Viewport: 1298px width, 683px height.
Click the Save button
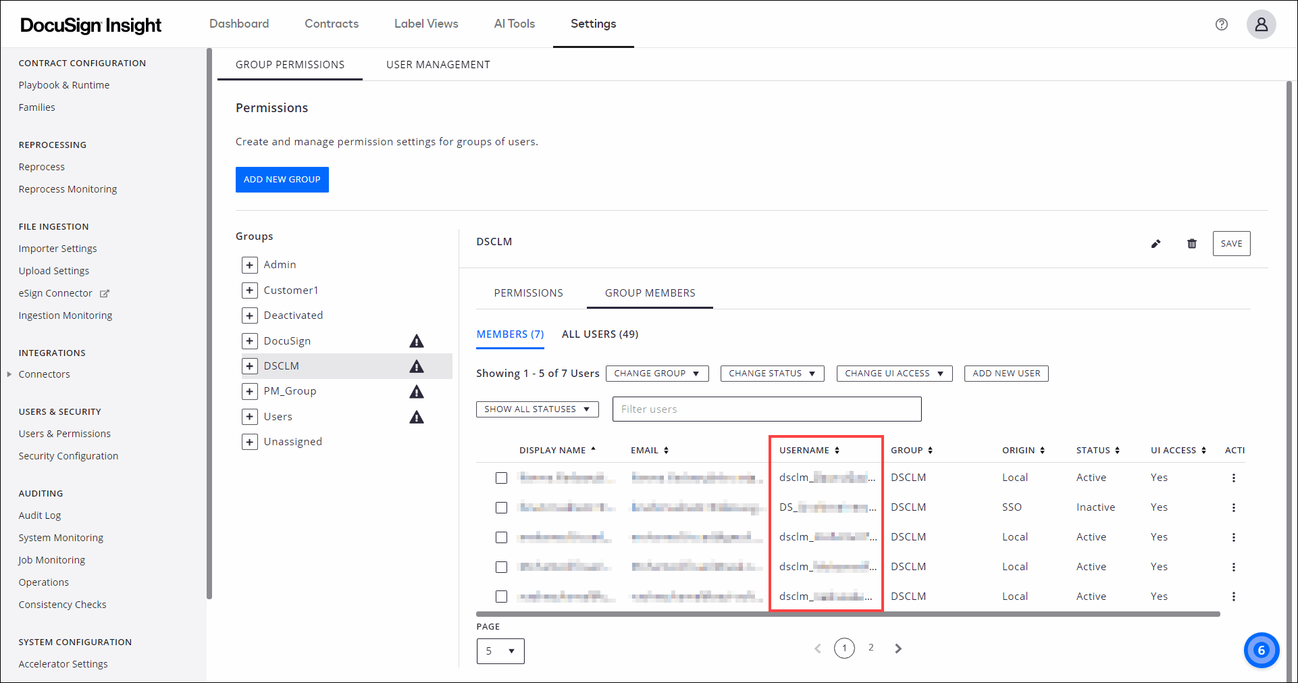tap(1231, 244)
